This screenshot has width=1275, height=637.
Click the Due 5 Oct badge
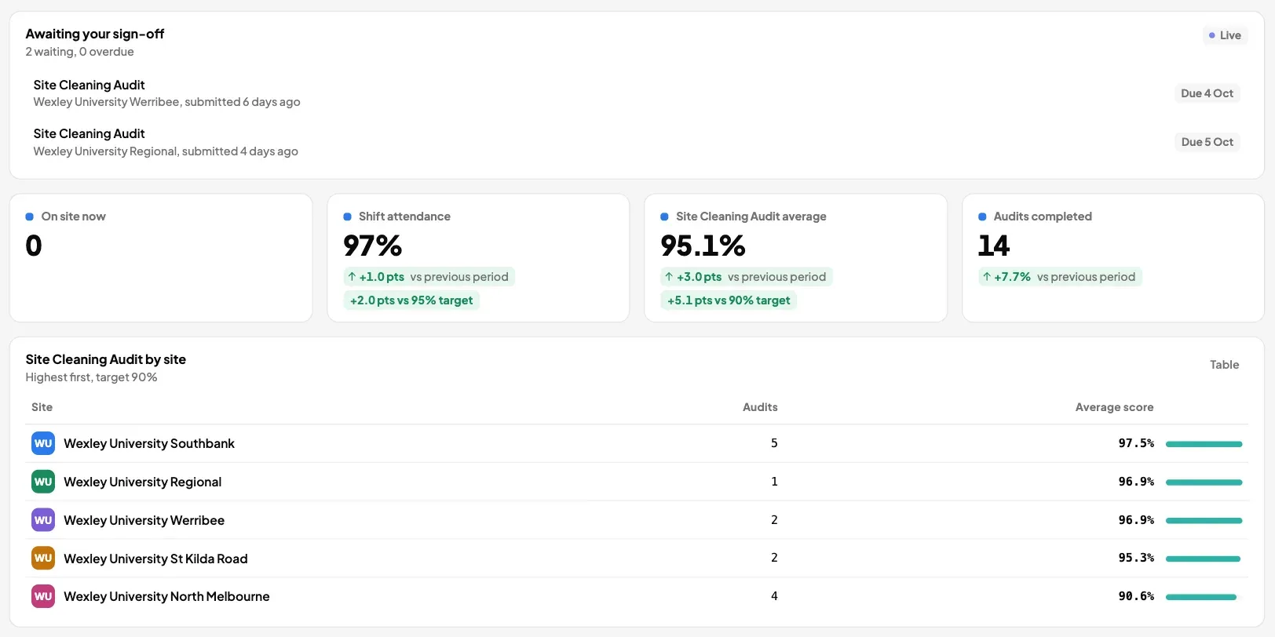pyautogui.click(x=1207, y=142)
